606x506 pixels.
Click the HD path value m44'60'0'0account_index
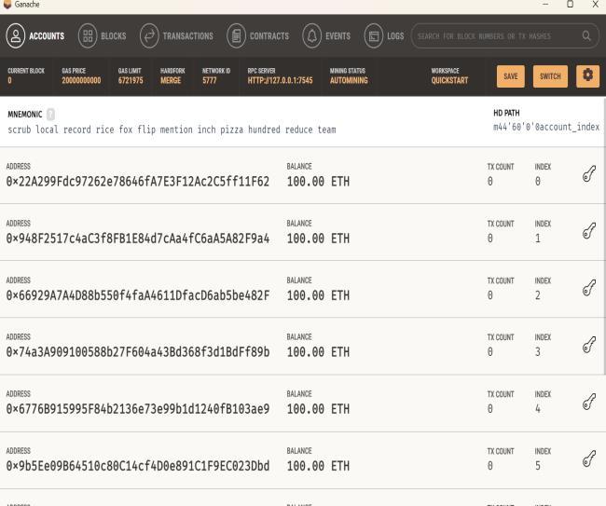click(546, 127)
